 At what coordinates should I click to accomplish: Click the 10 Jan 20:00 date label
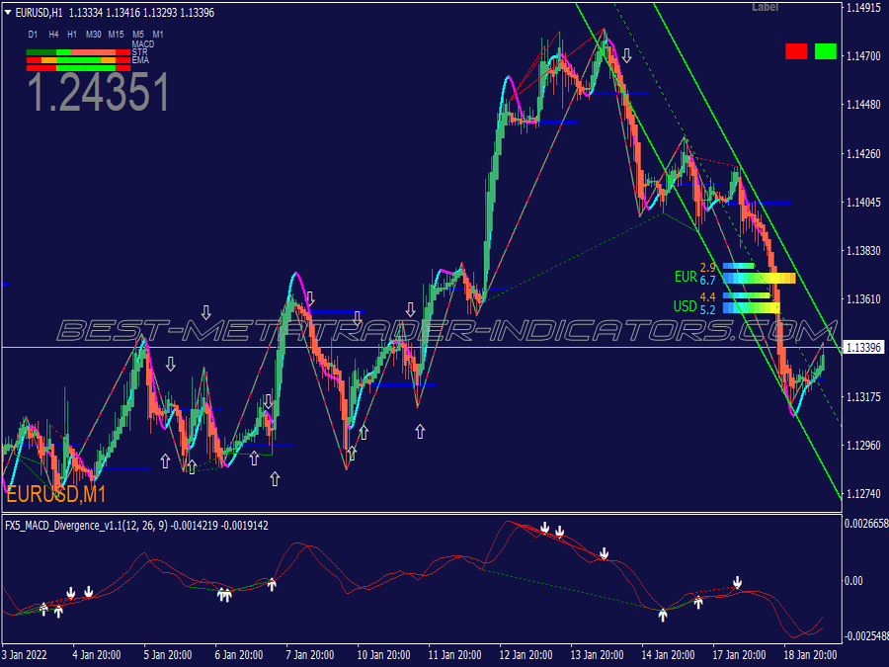pyautogui.click(x=383, y=655)
